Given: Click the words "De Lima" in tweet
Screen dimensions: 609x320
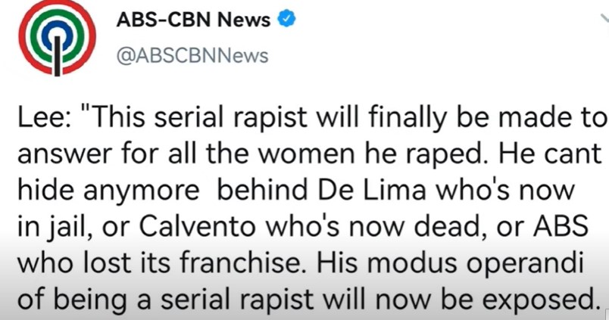Looking at the screenshot, I should point(373,190).
